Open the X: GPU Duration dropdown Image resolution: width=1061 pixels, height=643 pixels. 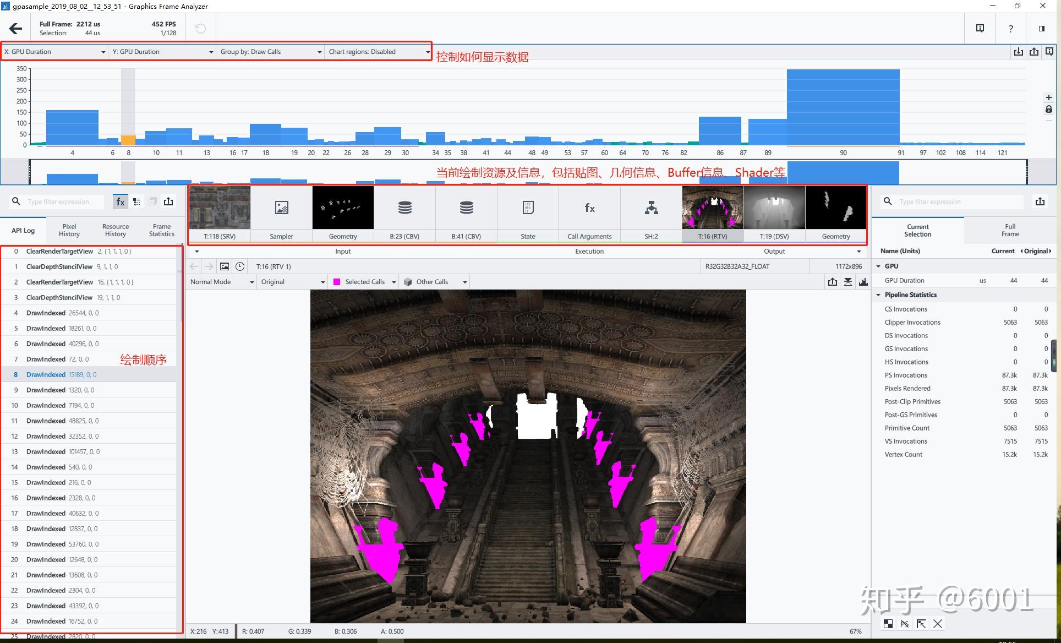point(54,52)
